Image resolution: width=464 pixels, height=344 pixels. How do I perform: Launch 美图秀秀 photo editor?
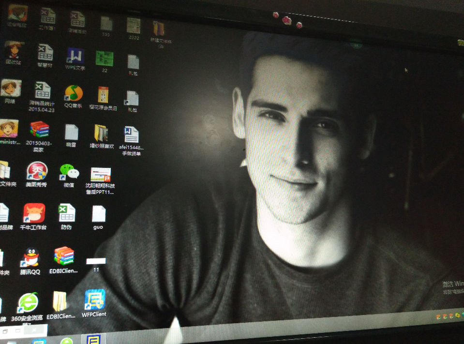pos(37,171)
